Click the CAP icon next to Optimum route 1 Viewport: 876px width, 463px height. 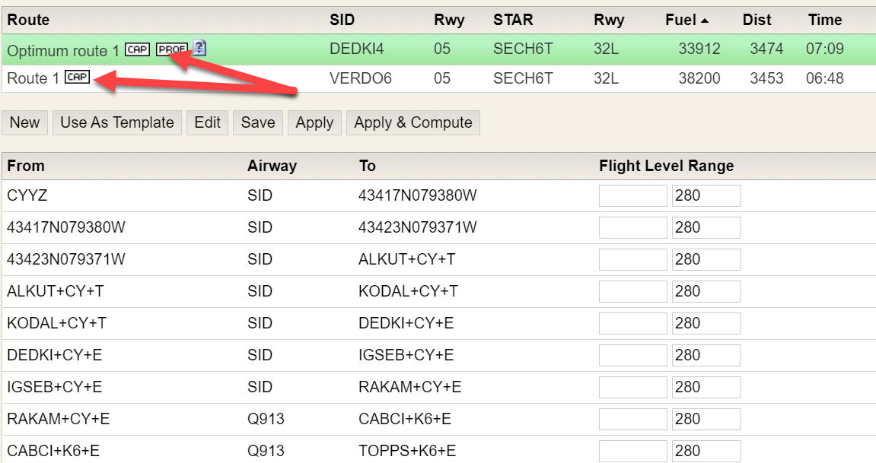(138, 49)
